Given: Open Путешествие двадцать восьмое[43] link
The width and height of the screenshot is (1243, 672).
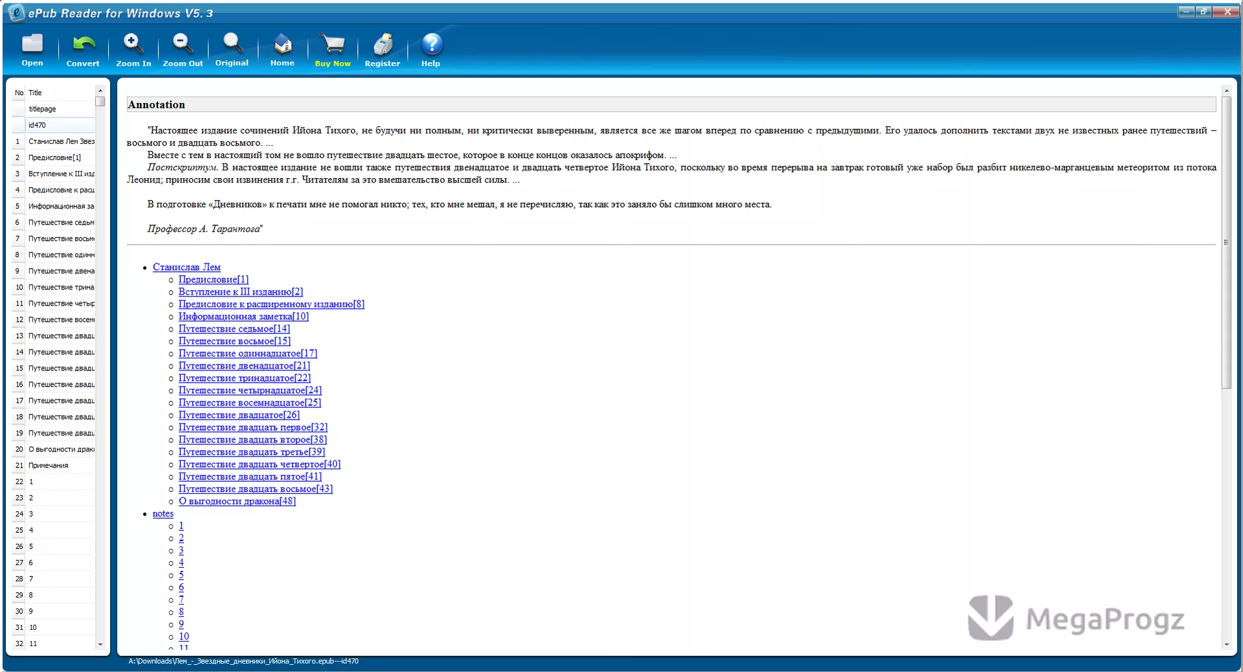Looking at the screenshot, I should tap(256, 488).
